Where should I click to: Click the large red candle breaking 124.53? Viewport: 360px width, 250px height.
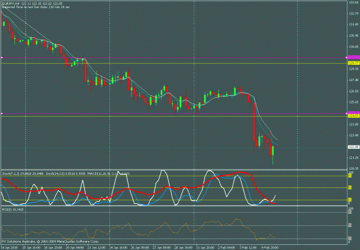[254, 121]
